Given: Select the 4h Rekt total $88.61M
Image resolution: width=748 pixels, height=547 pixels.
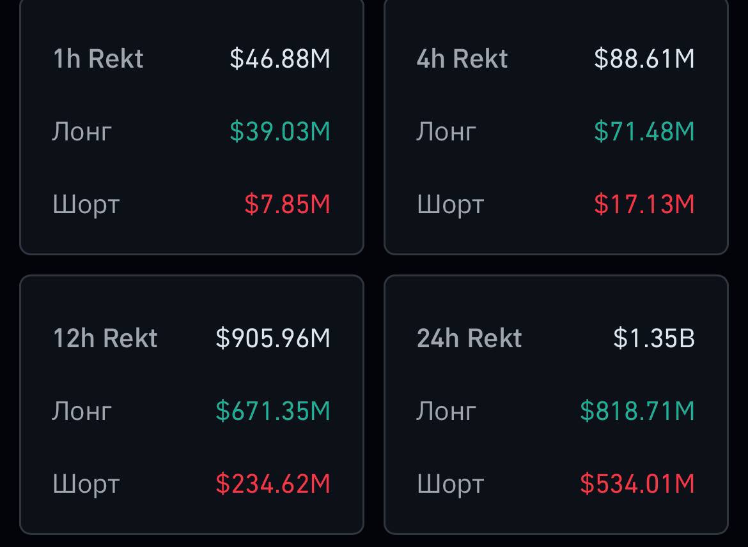Looking at the screenshot, I should pos(644,59).
